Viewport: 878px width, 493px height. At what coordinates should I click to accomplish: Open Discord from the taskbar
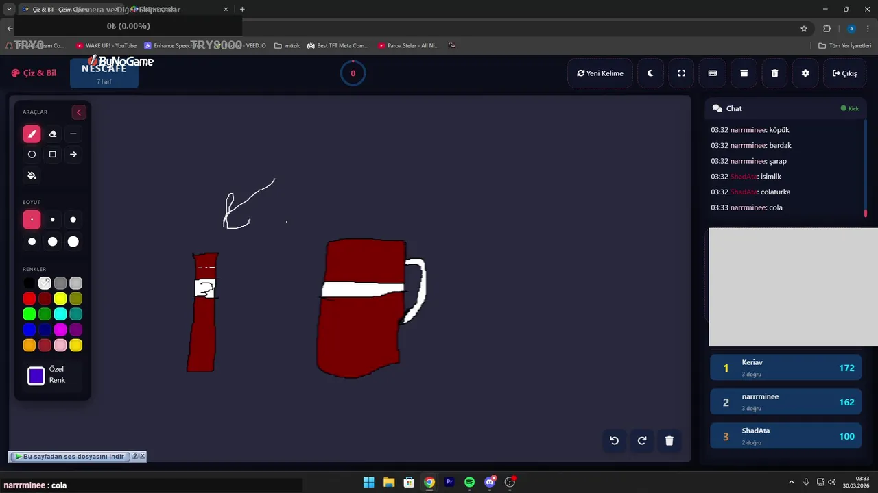pos(490,482)
